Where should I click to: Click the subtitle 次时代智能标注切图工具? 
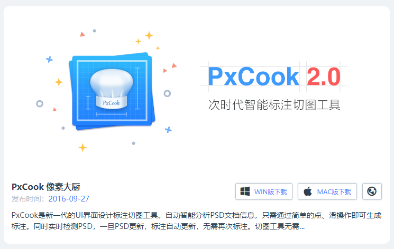[x=274, y=104]
